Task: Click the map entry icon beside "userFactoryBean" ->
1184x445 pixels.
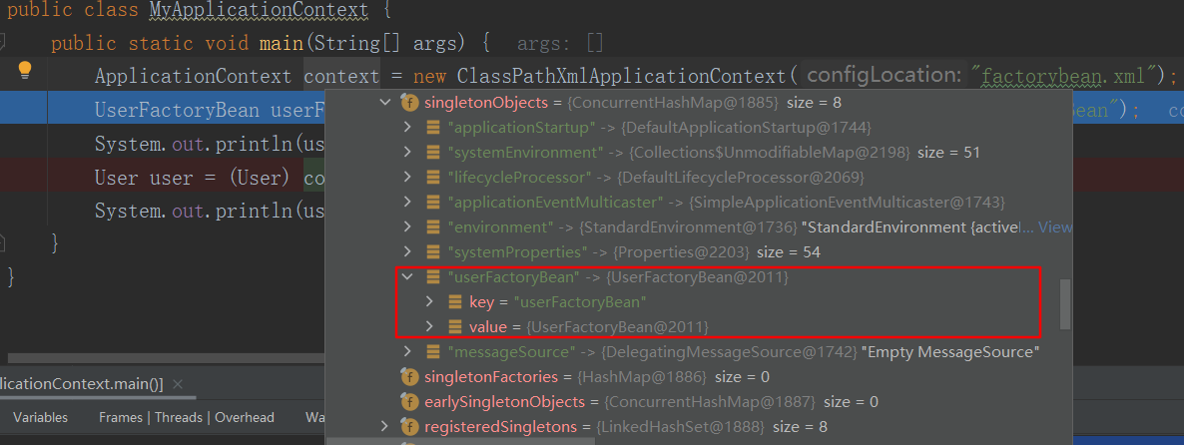Action: click(432, 276)
